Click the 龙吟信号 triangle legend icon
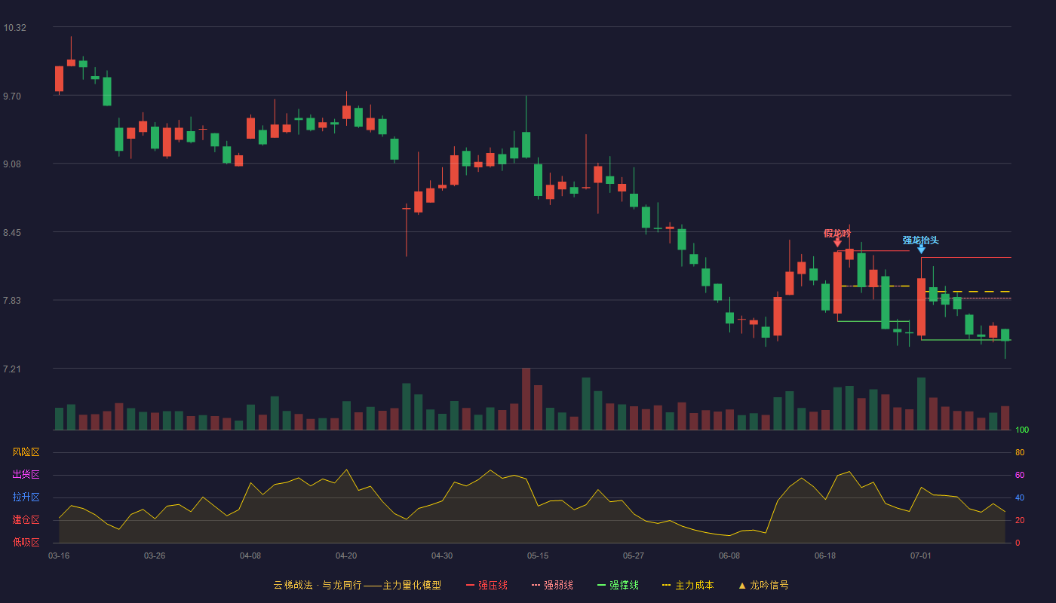This screenshot has width=1056, height=603. pos(742,586)
